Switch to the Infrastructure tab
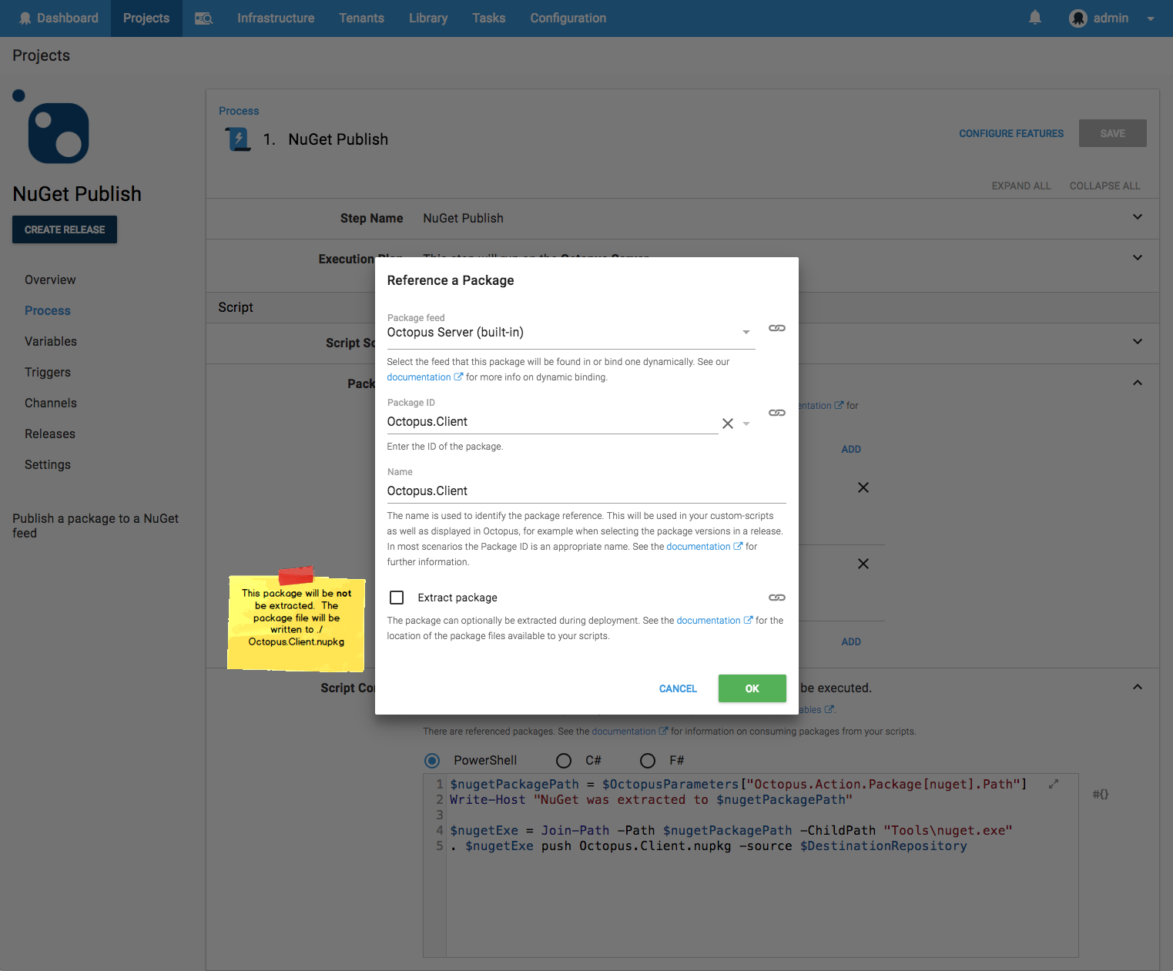The width and height of the screenshot is (1173, 971). pyautogui.click(x=275, y=18)
